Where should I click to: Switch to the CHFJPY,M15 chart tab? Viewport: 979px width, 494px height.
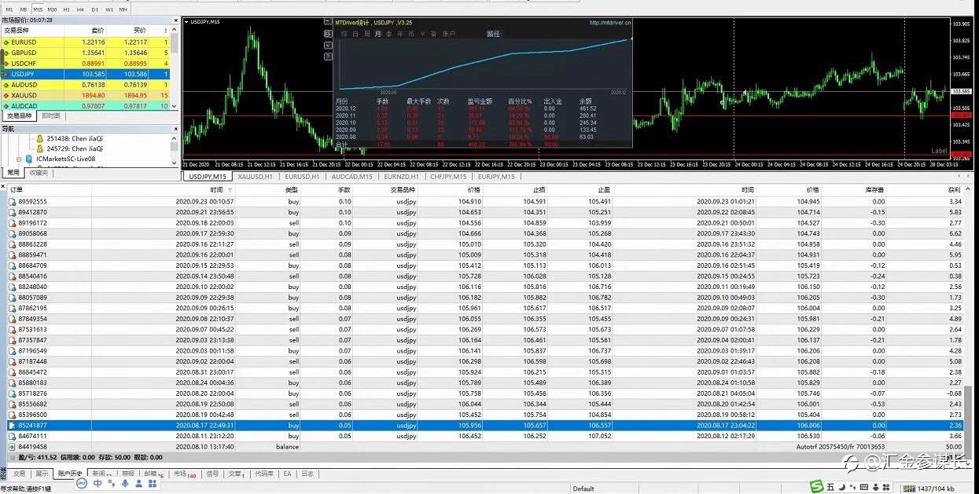(449, 177)
